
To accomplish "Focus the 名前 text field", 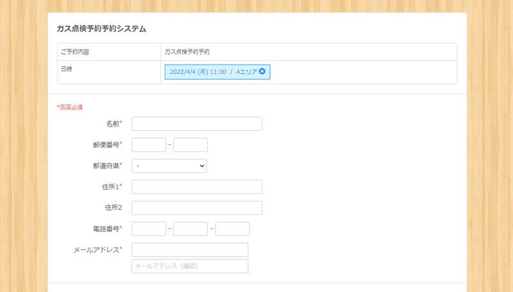I will (196, 124).
